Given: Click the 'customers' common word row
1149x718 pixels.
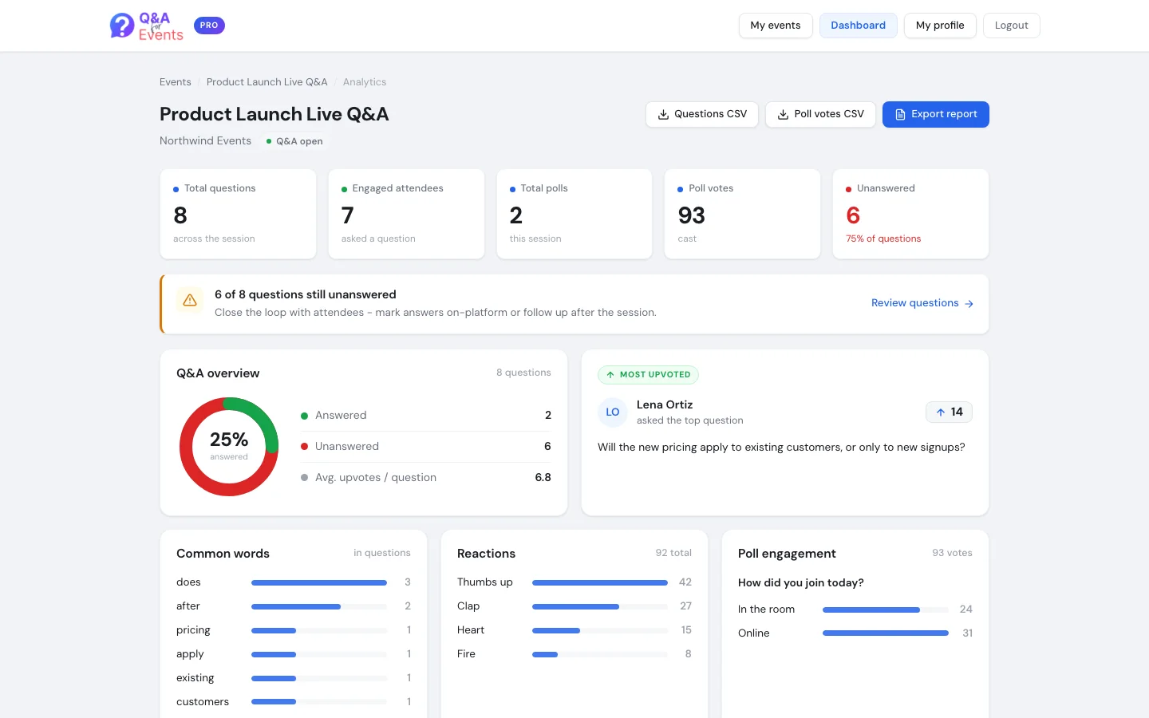Looking at the screenshot, I should click(294, 702).
